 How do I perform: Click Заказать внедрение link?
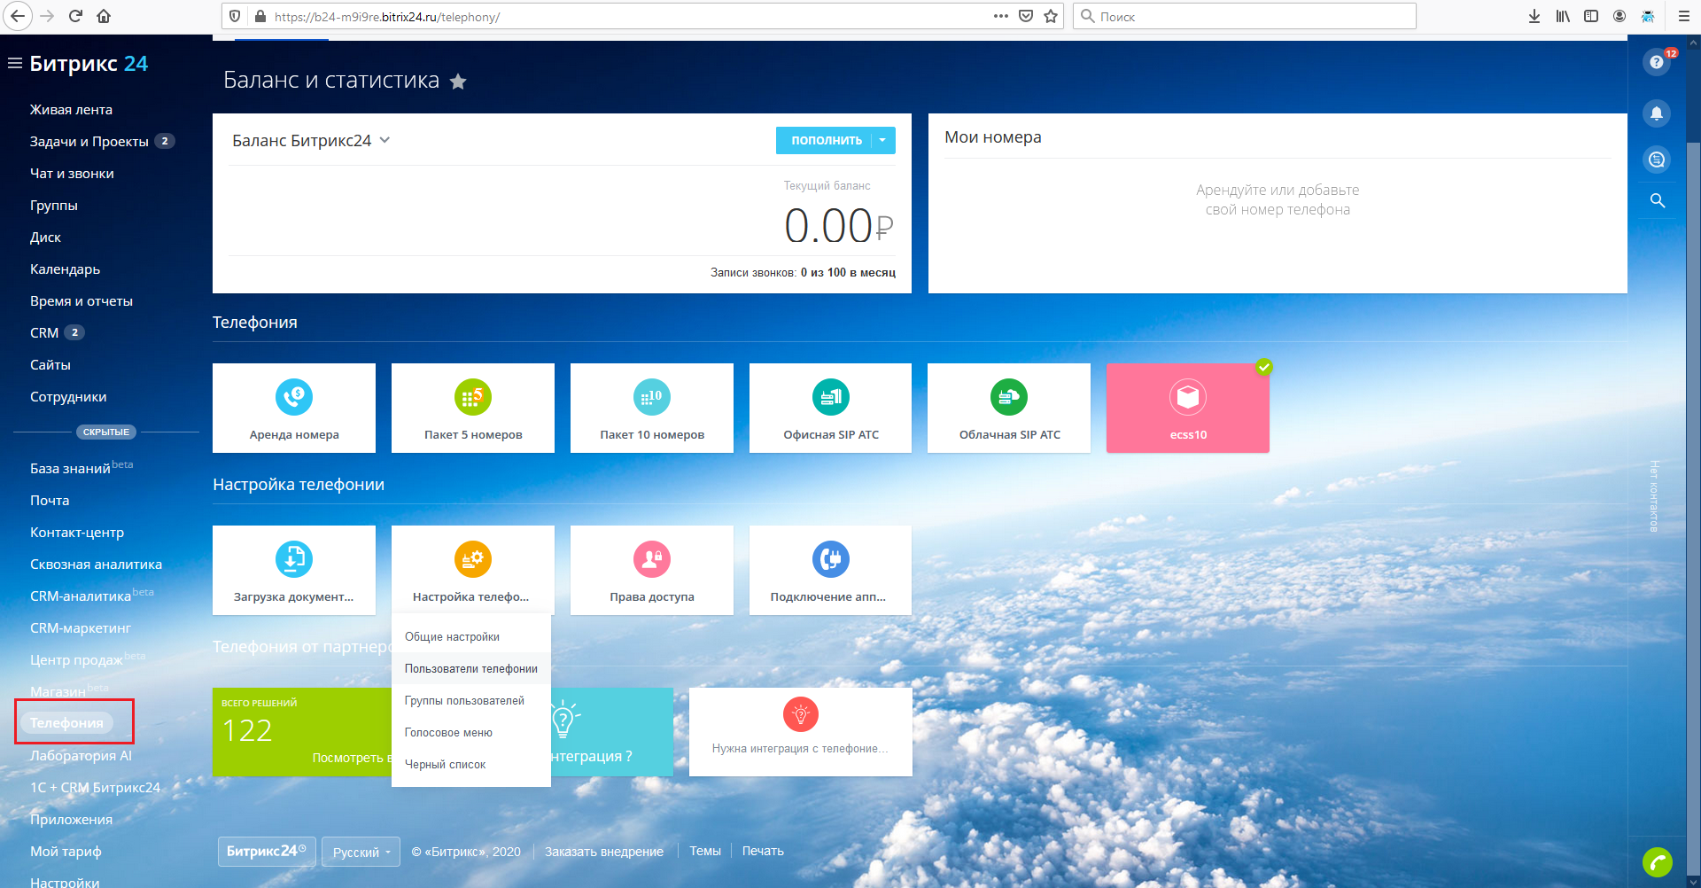(x=604, y=852)
